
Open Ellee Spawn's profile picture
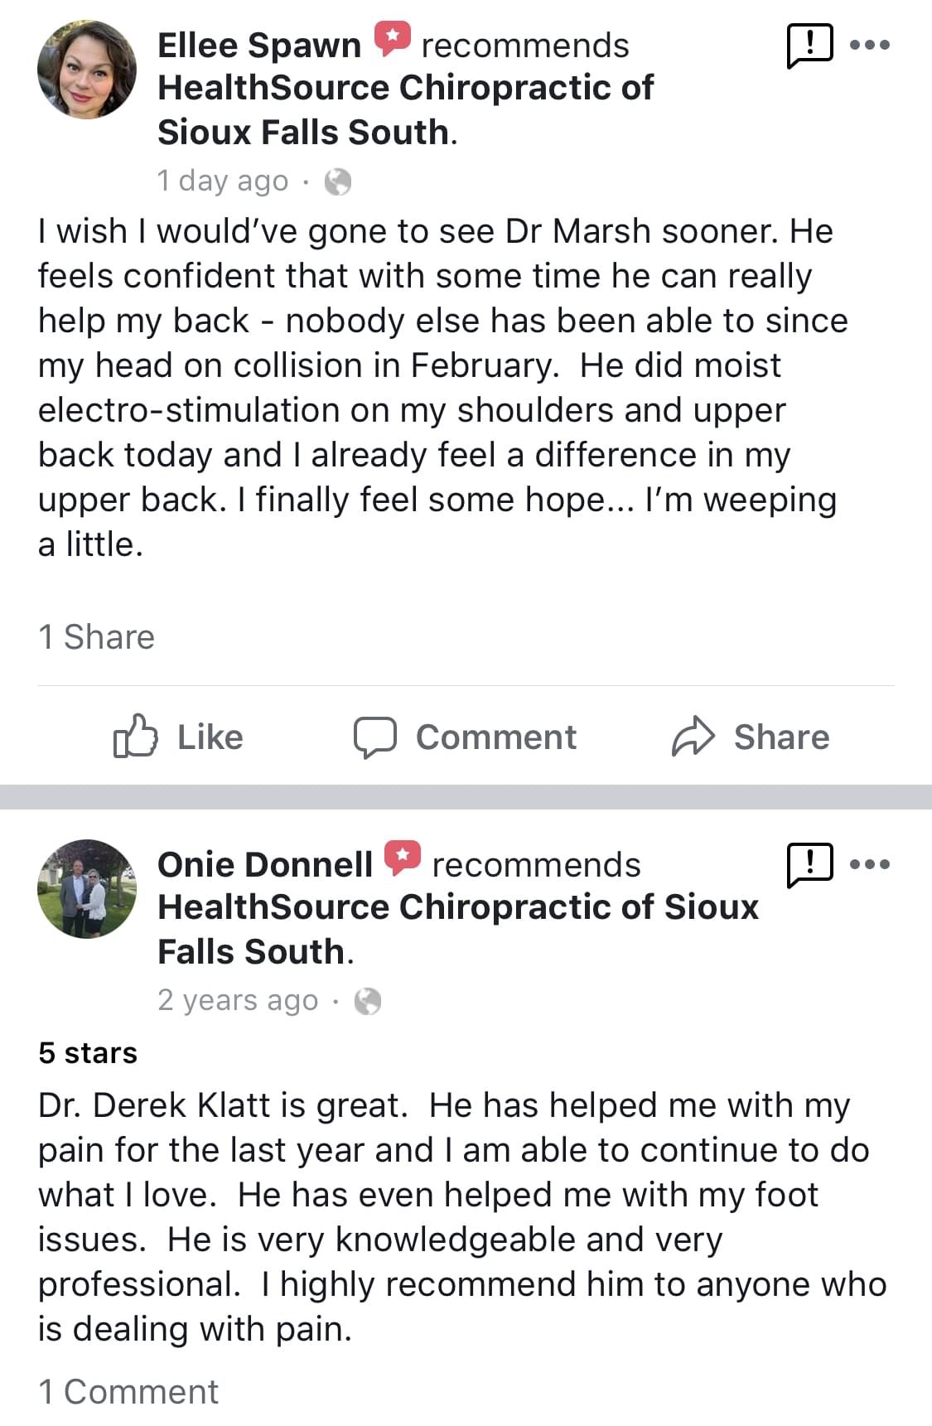(87, 70)
